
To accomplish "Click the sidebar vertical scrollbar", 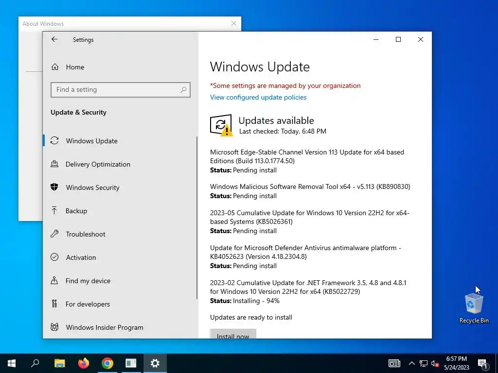I will [197, 218].
